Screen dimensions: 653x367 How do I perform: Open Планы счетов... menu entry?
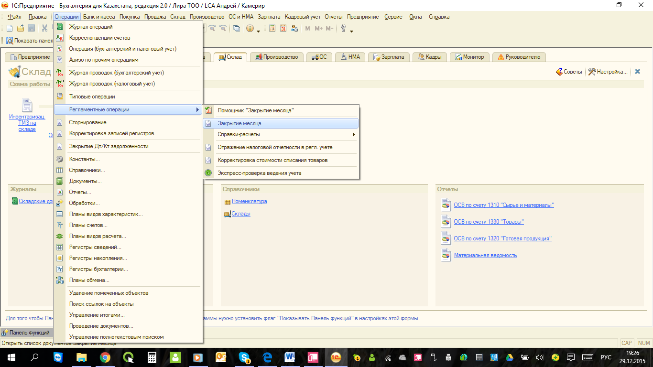(x=129, y=225)
